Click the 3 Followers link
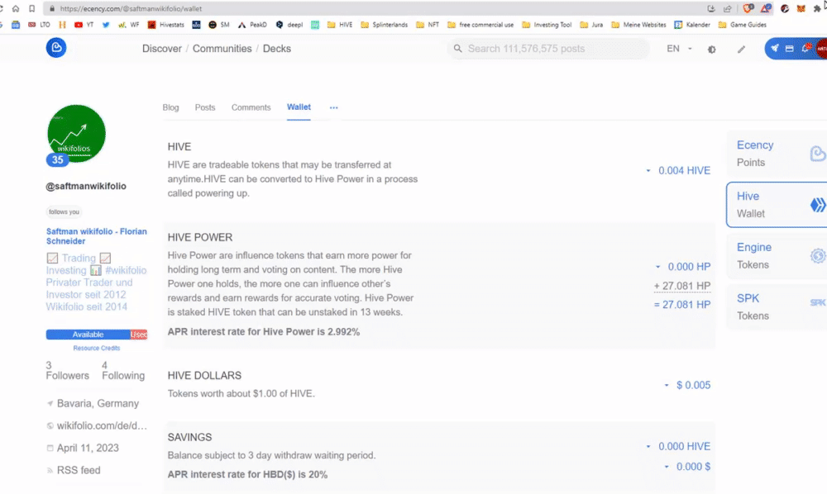827x494 pixels. click(68, 371)
